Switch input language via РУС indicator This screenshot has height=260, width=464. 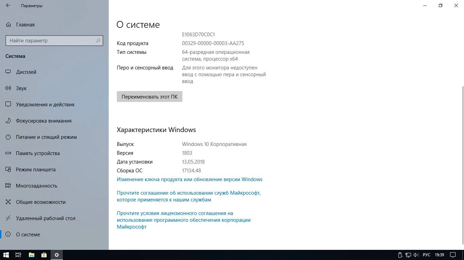(x=427, y=255)
